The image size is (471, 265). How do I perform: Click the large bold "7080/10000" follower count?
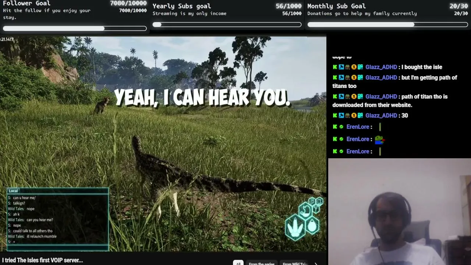click(x=128, y=3)
